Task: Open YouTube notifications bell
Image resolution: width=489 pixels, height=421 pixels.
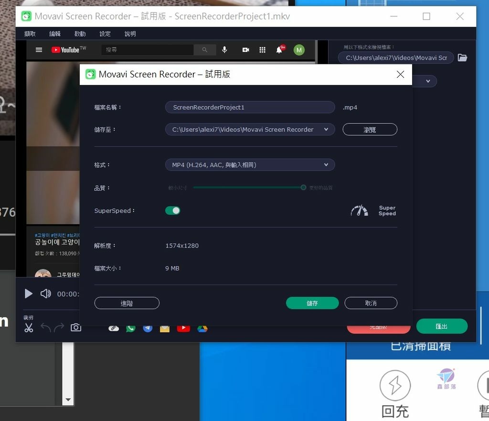Action: [280, 50]
